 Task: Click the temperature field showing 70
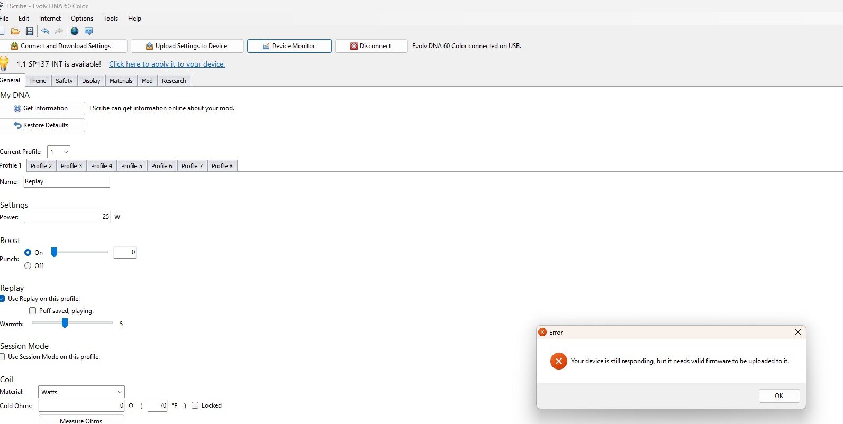[x=158, y=405]
